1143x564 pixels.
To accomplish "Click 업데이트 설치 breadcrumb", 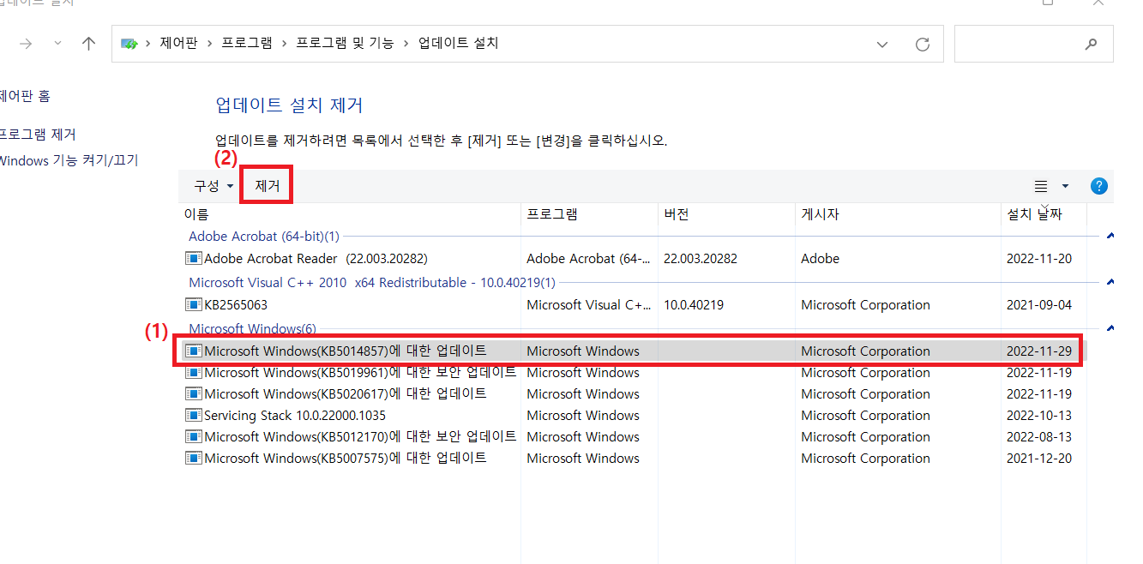I will pyautogui.click(x=458, y=43).
